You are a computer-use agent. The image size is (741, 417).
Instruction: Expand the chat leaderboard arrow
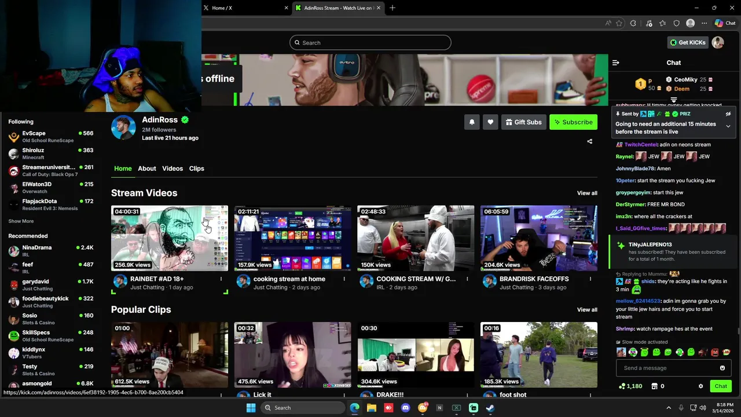(673, 100)
